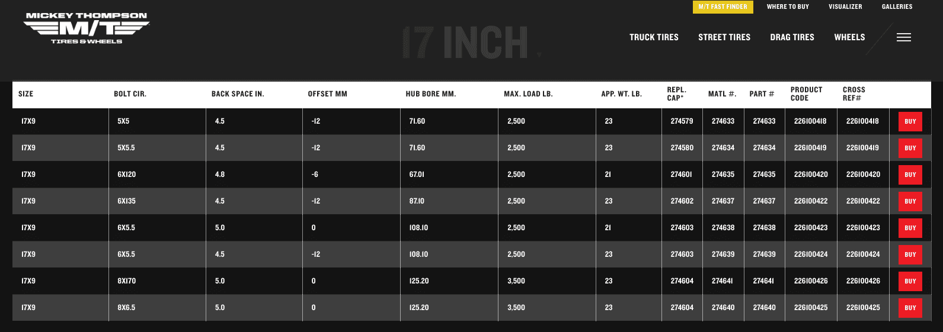Click the Max. Load Lb. column header

point(528,94)
